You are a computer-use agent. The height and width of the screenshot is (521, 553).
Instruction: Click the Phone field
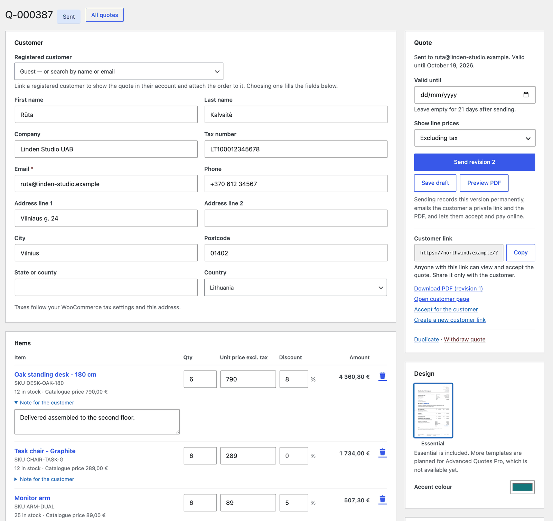(x=296, y=184)
